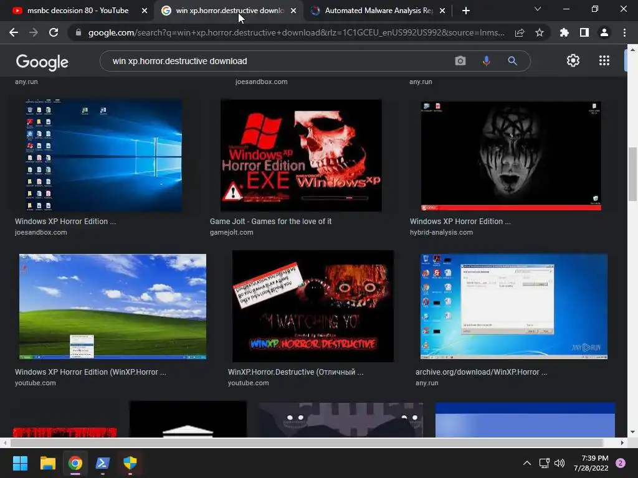Reload the current page
Screen dimensions: 638x478
pyautogui.click(x=54, y=32)
